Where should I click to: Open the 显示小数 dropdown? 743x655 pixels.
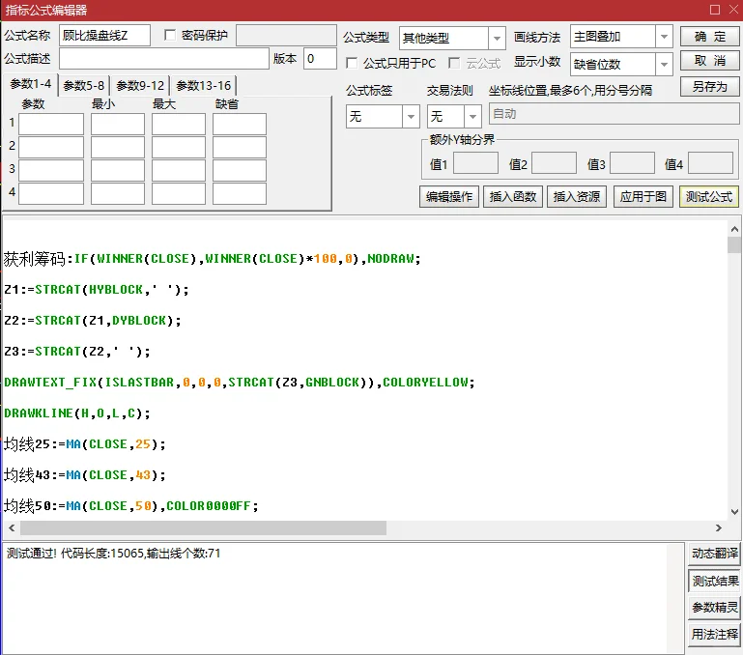click(x=664, y=64)
